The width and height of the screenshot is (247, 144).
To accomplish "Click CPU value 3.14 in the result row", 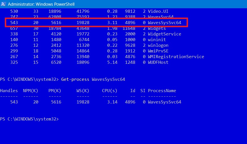I will click(112, 102).
